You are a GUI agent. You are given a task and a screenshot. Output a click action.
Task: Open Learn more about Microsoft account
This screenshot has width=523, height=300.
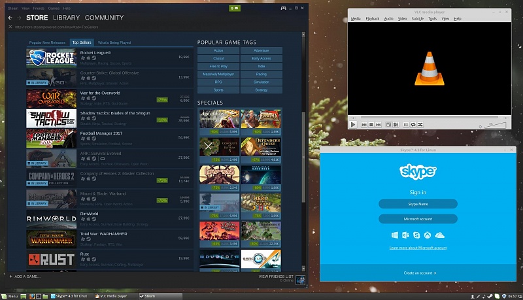pyautogui.click(x=418, y=248)
